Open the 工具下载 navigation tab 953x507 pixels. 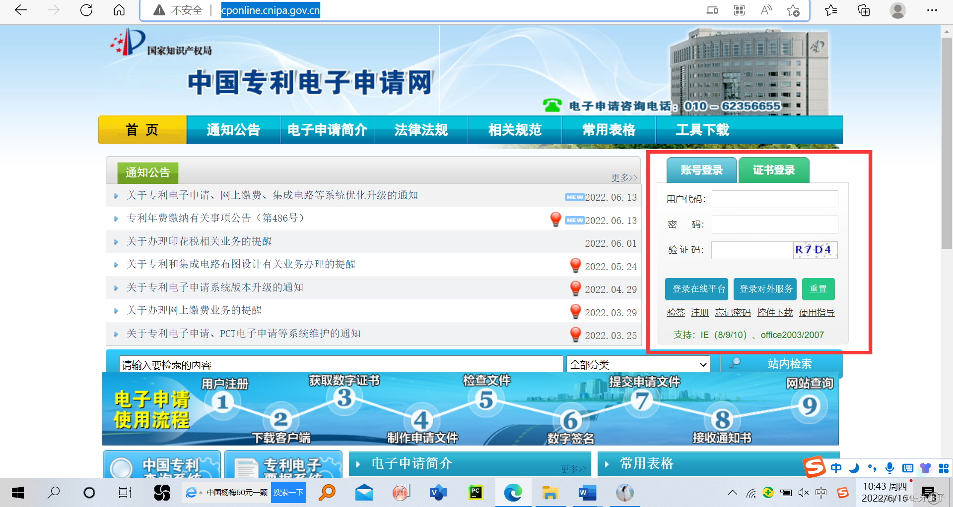coord(702,130)
